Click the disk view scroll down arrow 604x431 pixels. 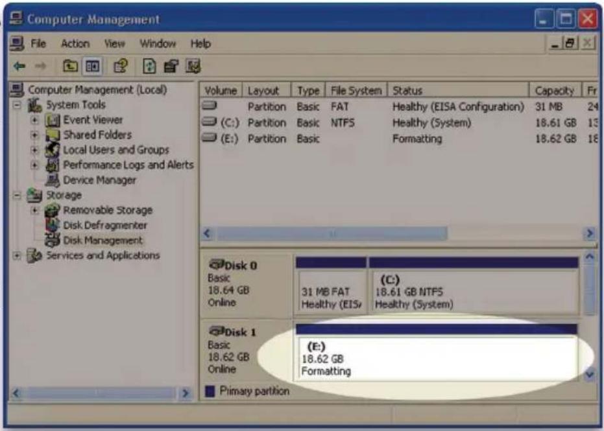(x=589, y=374)
